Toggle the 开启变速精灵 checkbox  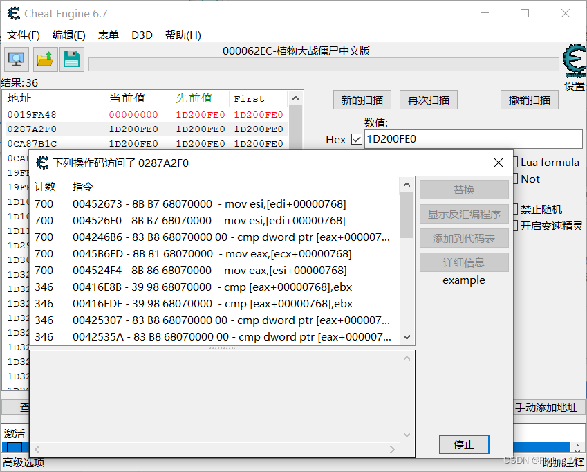pyautogui.click(x=516, y=226)
